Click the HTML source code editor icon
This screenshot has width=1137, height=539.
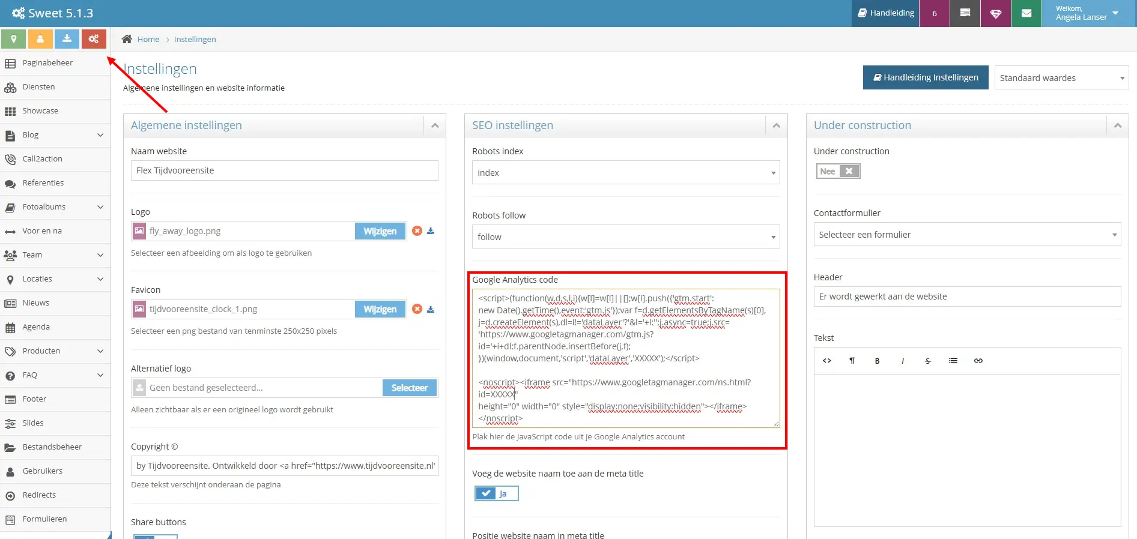pyautogui.click(x=827, y=361)
